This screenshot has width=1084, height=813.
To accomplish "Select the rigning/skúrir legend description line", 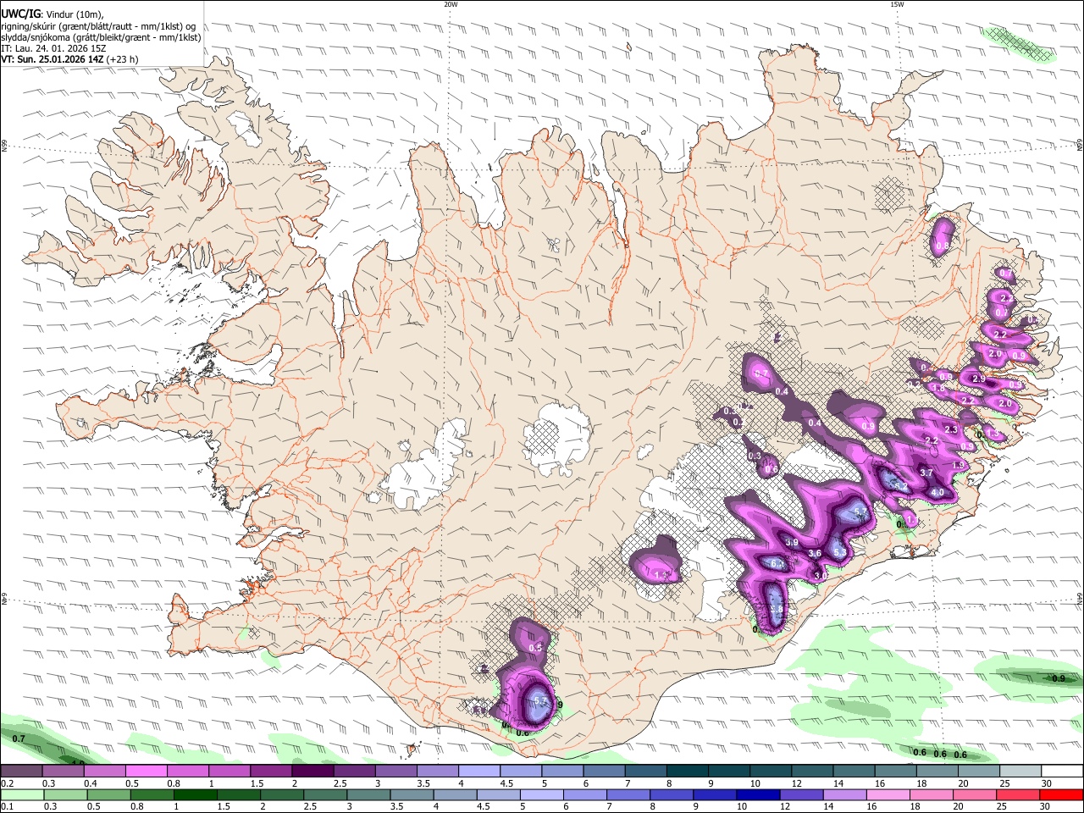I will [98, 26].
